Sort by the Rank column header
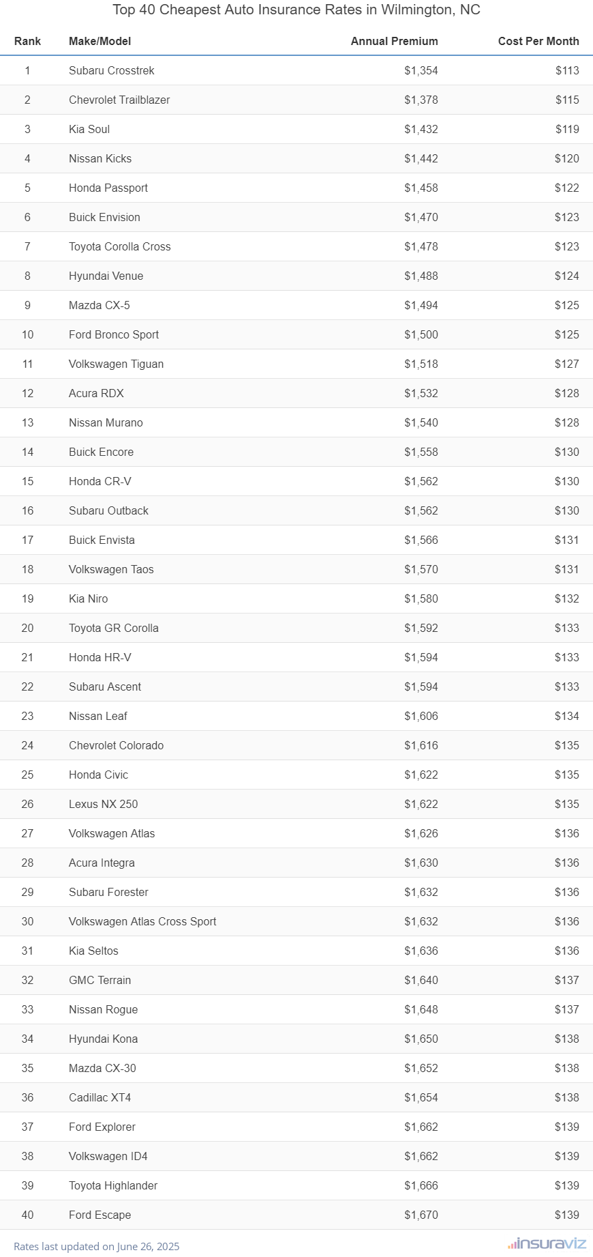This screenshot has width=593, height=1257. (x=27, y=41)
